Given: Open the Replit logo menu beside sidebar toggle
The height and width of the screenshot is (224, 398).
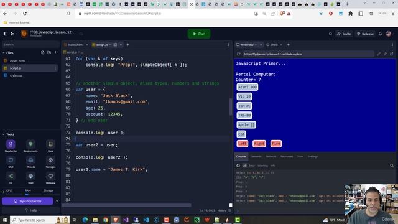Looking at the screenshot, I should (12, 34).
